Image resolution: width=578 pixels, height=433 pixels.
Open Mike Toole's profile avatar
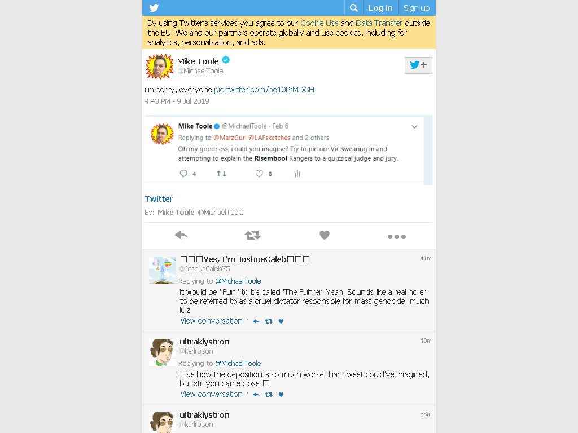click(160, 67)
